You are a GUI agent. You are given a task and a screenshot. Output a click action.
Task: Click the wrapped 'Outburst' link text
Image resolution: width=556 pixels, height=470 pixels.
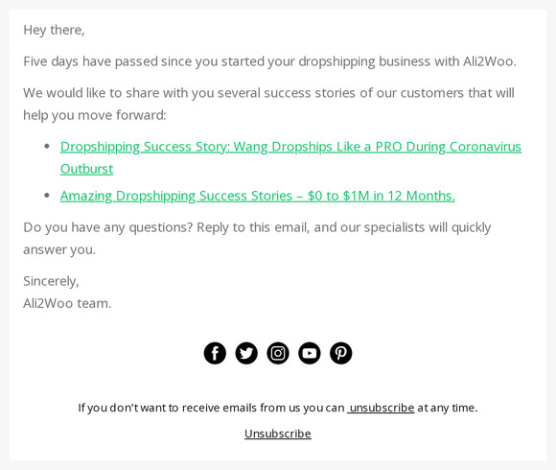[x=86, y=169]
